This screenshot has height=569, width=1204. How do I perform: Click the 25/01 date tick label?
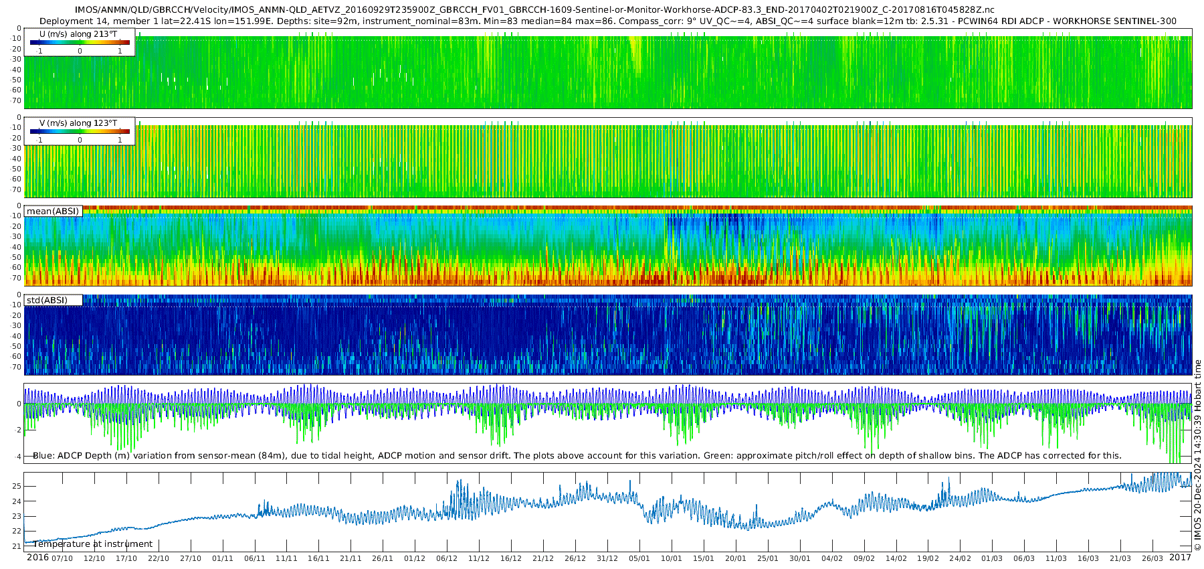tap(768, 558)
